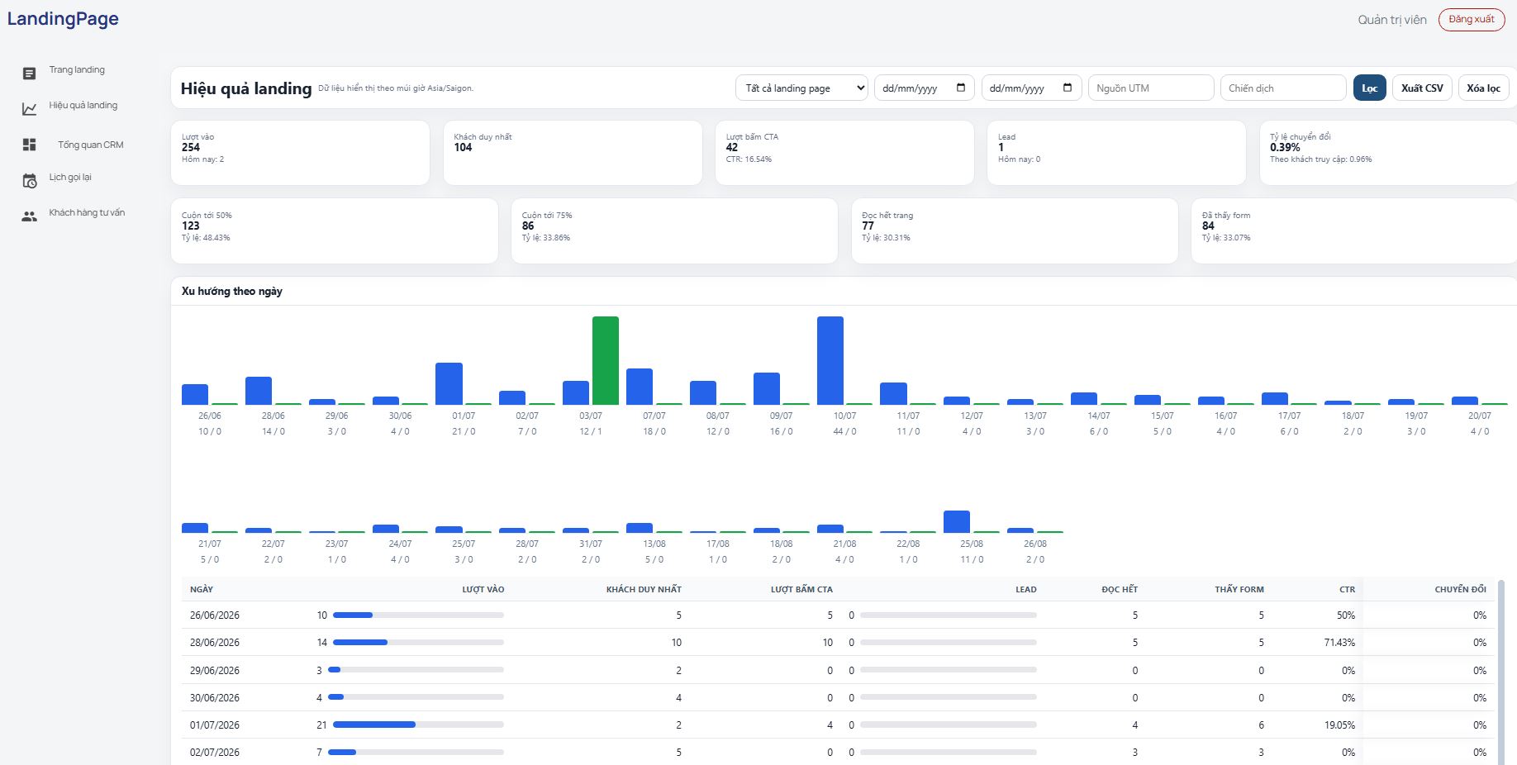
Task: Click the ĐỌC HẾT column header
Action: [x=1120, y=589]
